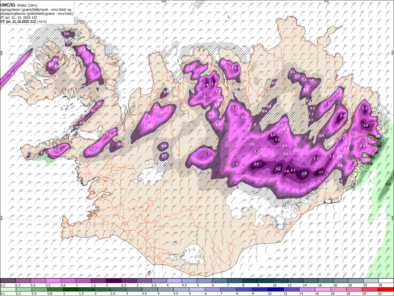Click the 3.2 snowfall value on the map
The image size is (394, 296).
pyautogui.click(x=278, y=169)
